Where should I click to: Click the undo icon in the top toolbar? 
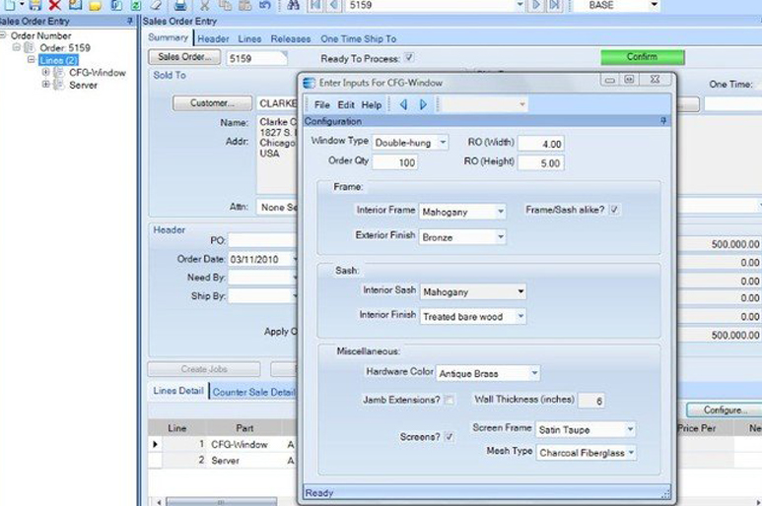coord(263,5)
